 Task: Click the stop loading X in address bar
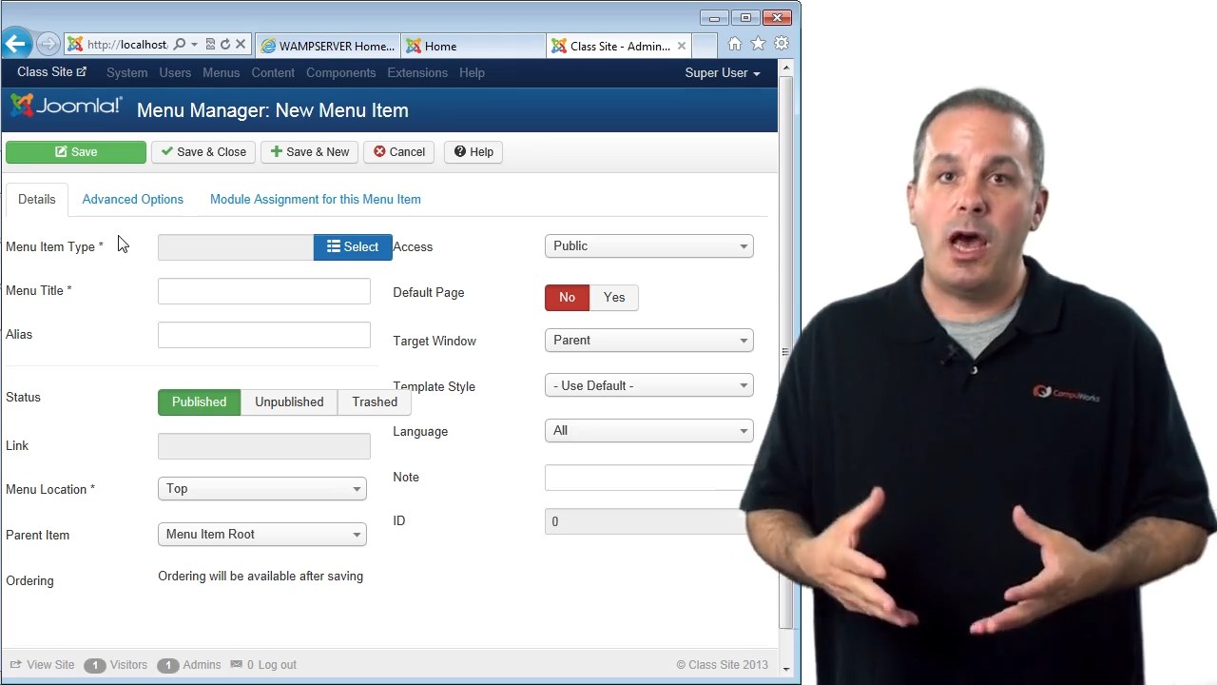(x=241, y=45)
